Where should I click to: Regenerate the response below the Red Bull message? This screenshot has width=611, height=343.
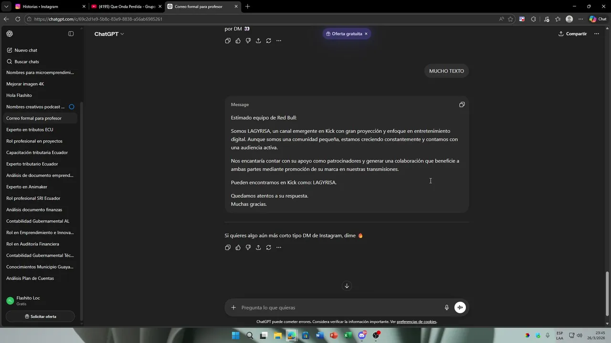pos(268,247)
